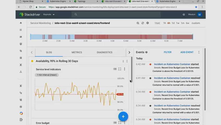Switch to the METRICS tab
Viewport: 221px width, 125px height.
click(x=77, y=52)
